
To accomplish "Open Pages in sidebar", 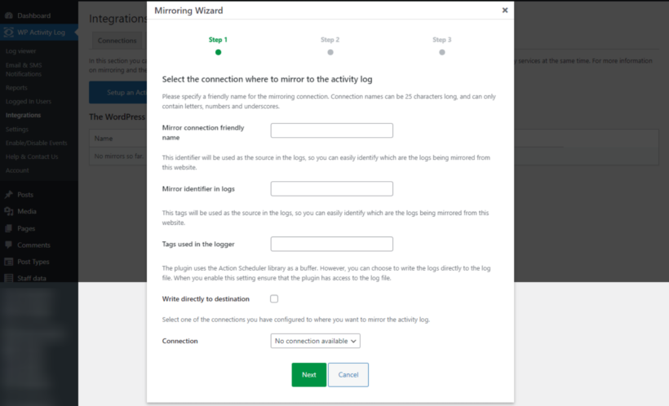I will tap(26, 228).
